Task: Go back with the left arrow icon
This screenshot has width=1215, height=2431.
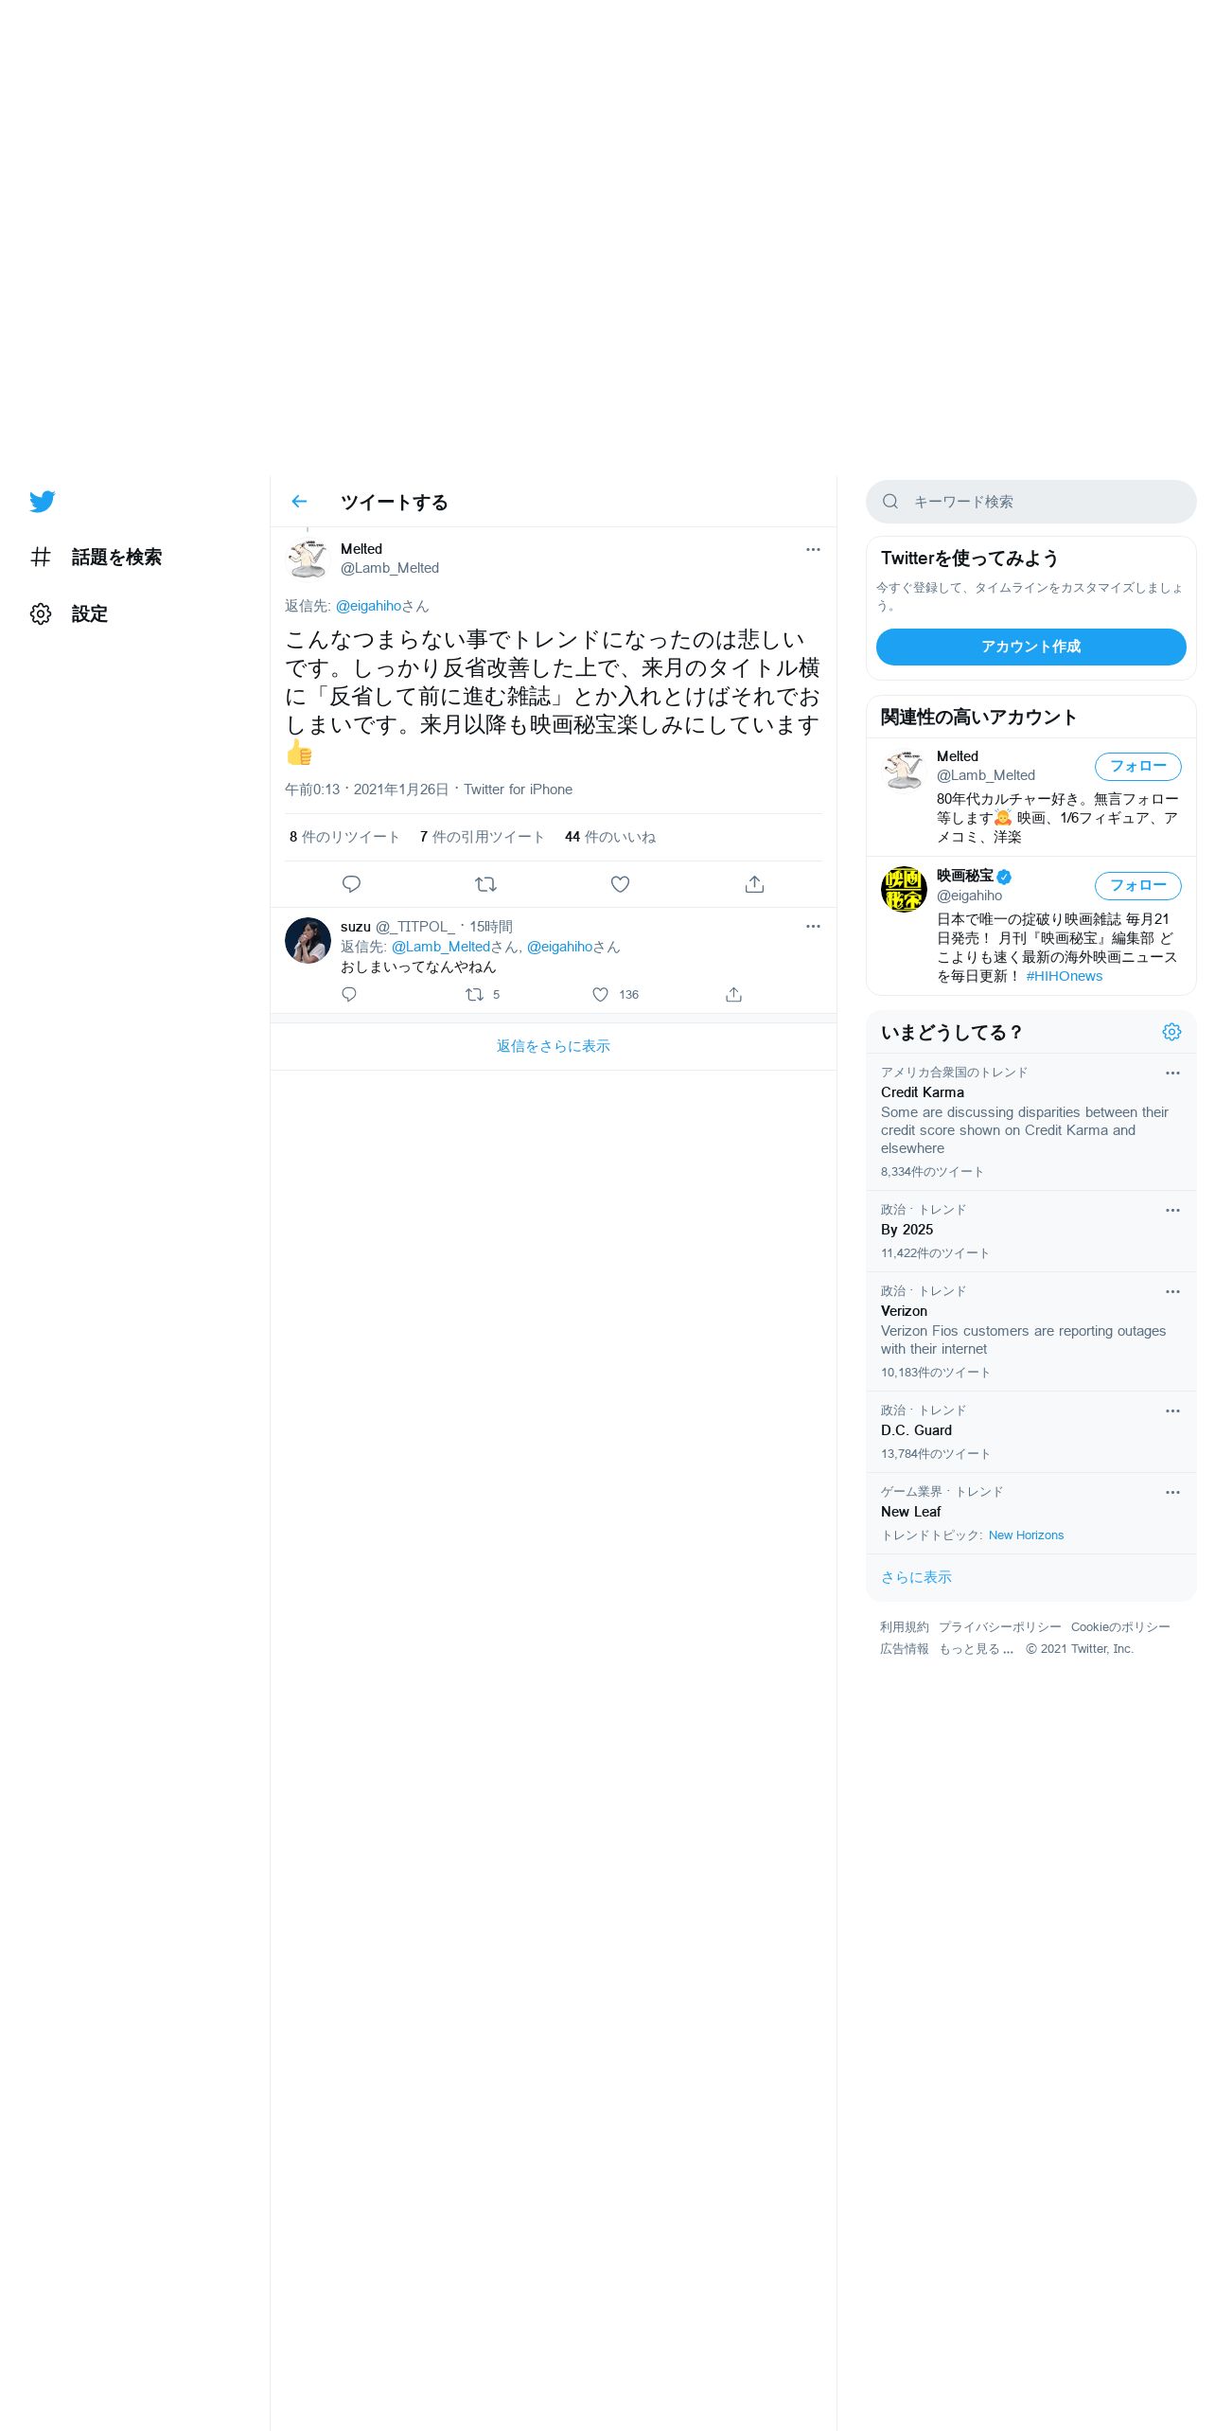Action: [299, 502]
